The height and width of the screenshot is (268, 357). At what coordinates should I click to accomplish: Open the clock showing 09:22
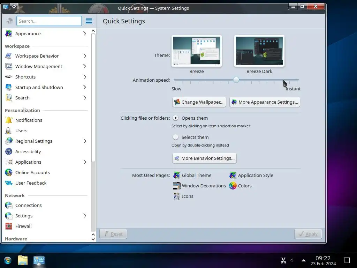coord(323,260)
